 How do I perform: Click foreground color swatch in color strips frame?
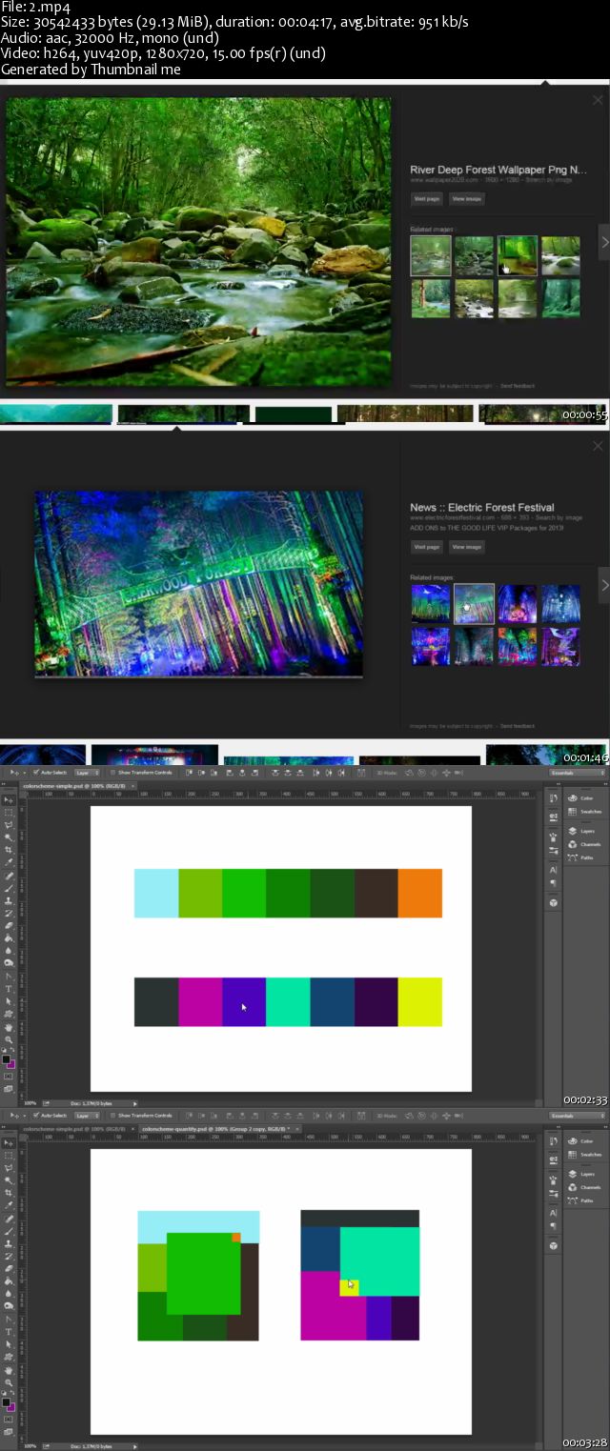[7, 1058]
